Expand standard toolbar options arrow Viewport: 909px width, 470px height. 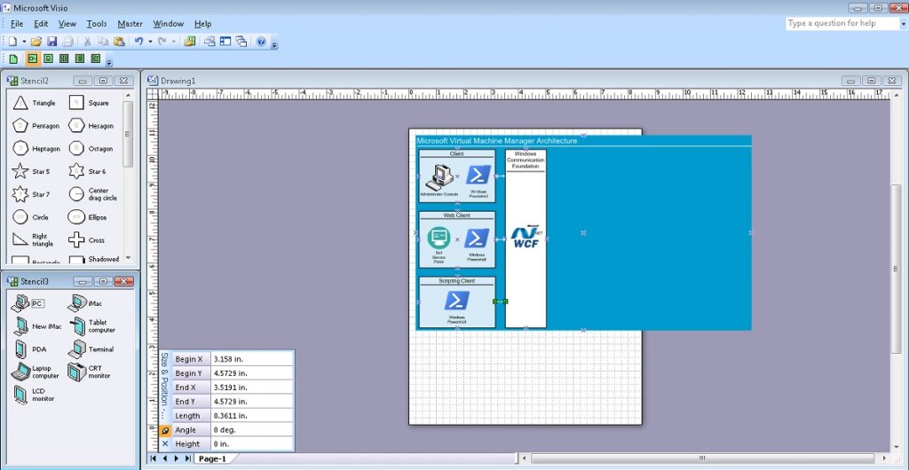[274, 44]
